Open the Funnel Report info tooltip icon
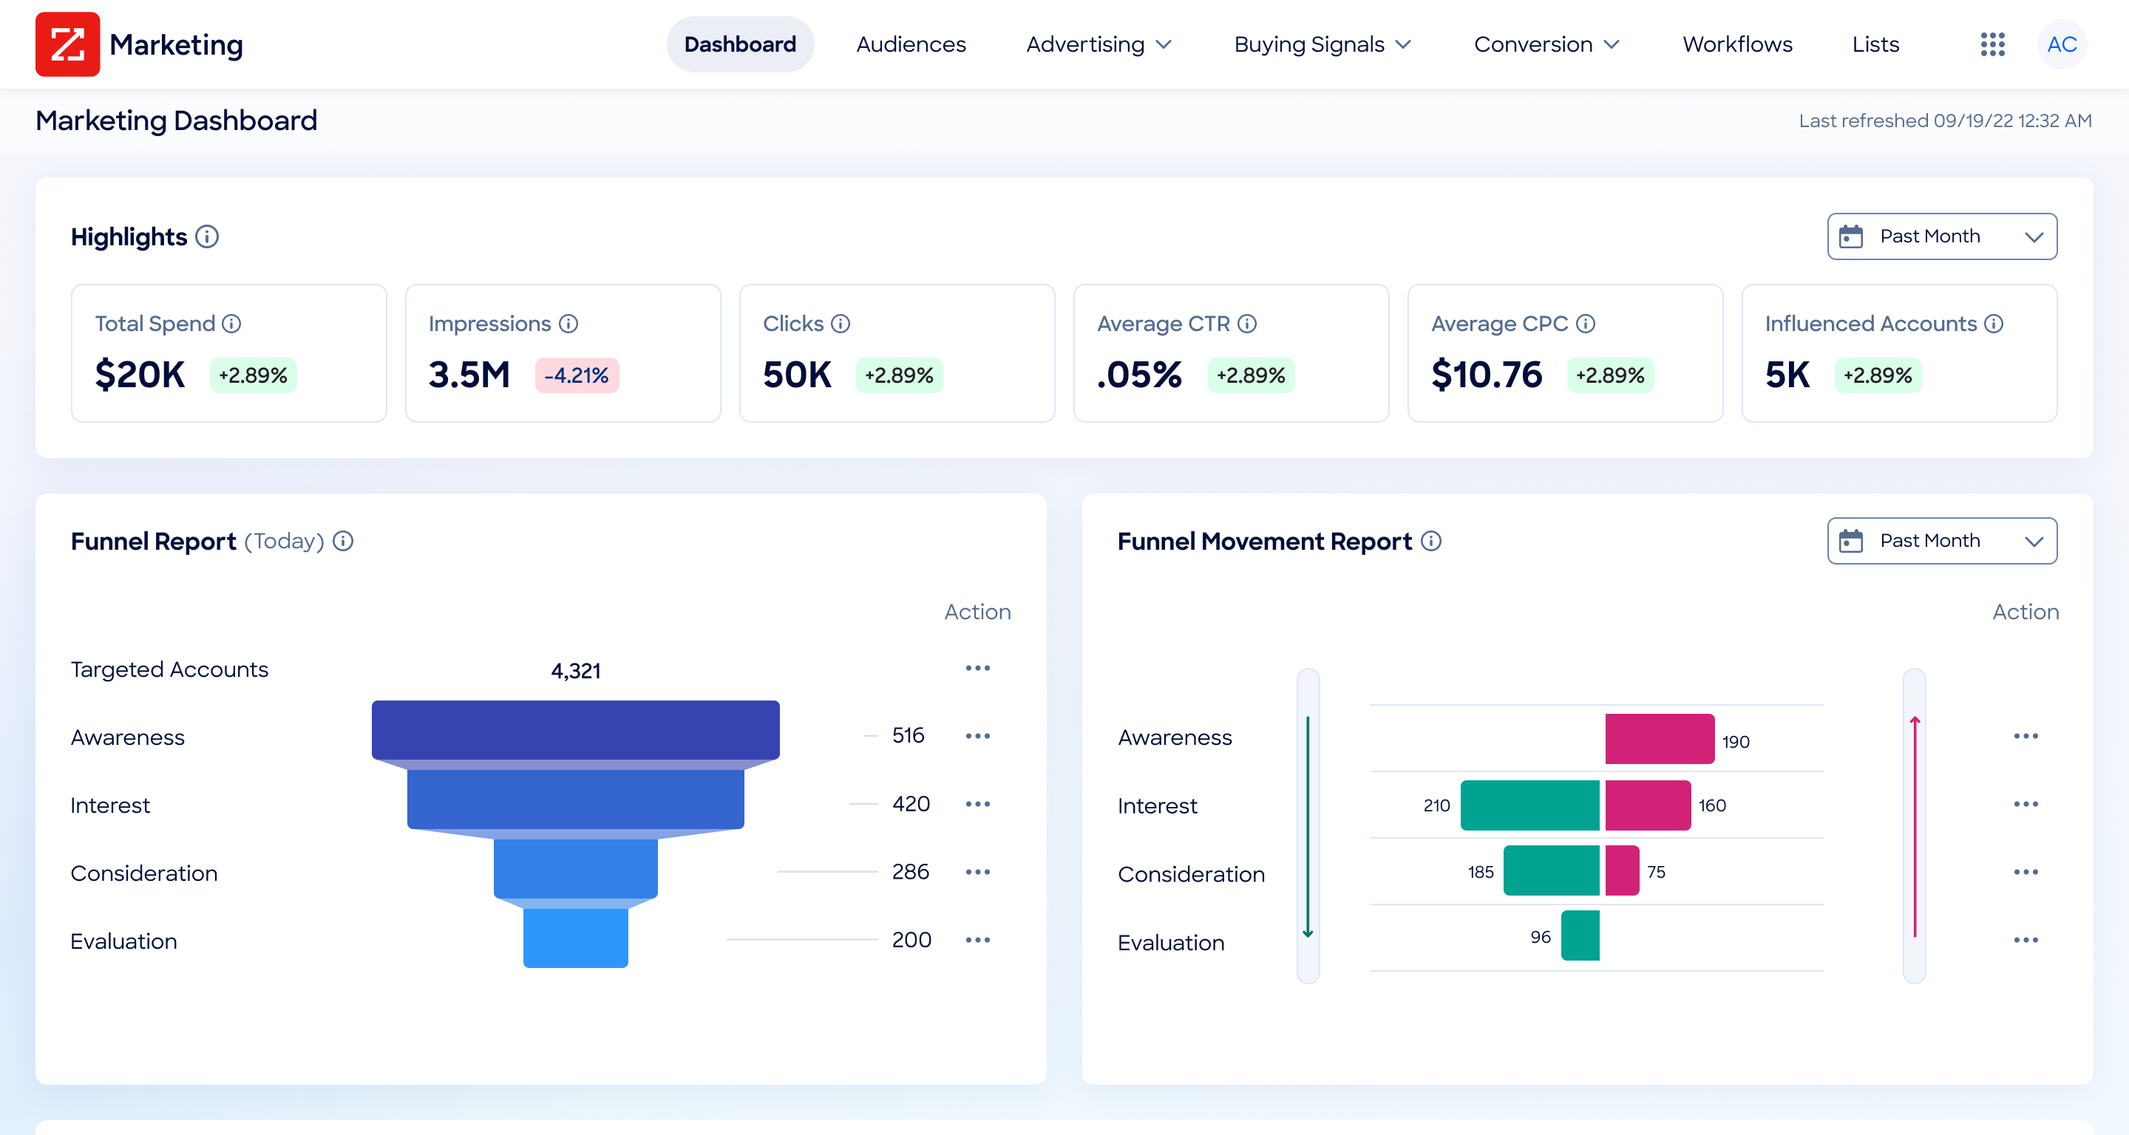The width and height of the screenshot is (2129, 1135). click(343, 541)
